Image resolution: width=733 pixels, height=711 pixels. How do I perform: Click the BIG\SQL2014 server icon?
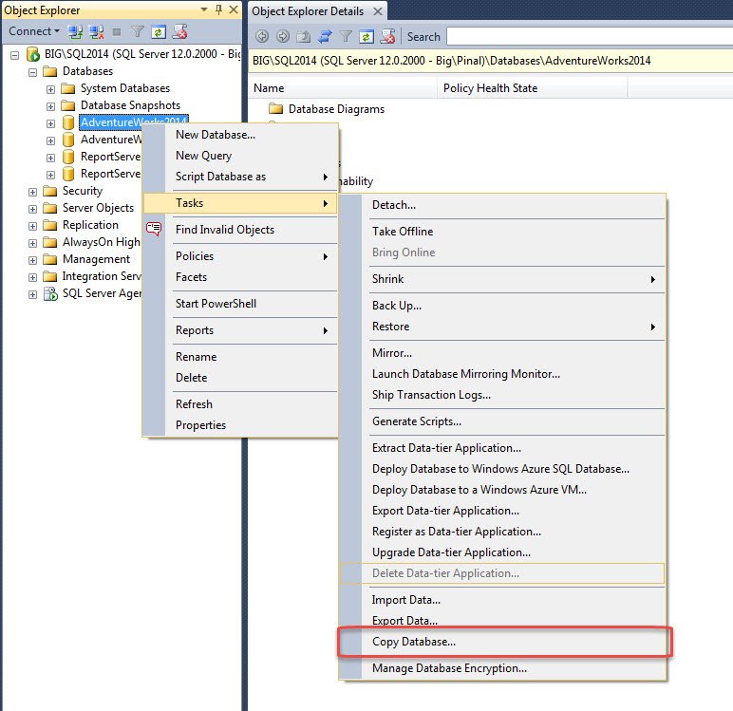point(33,54)
